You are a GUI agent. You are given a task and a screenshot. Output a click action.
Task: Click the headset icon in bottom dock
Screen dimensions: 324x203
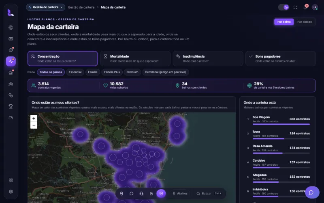141,194
